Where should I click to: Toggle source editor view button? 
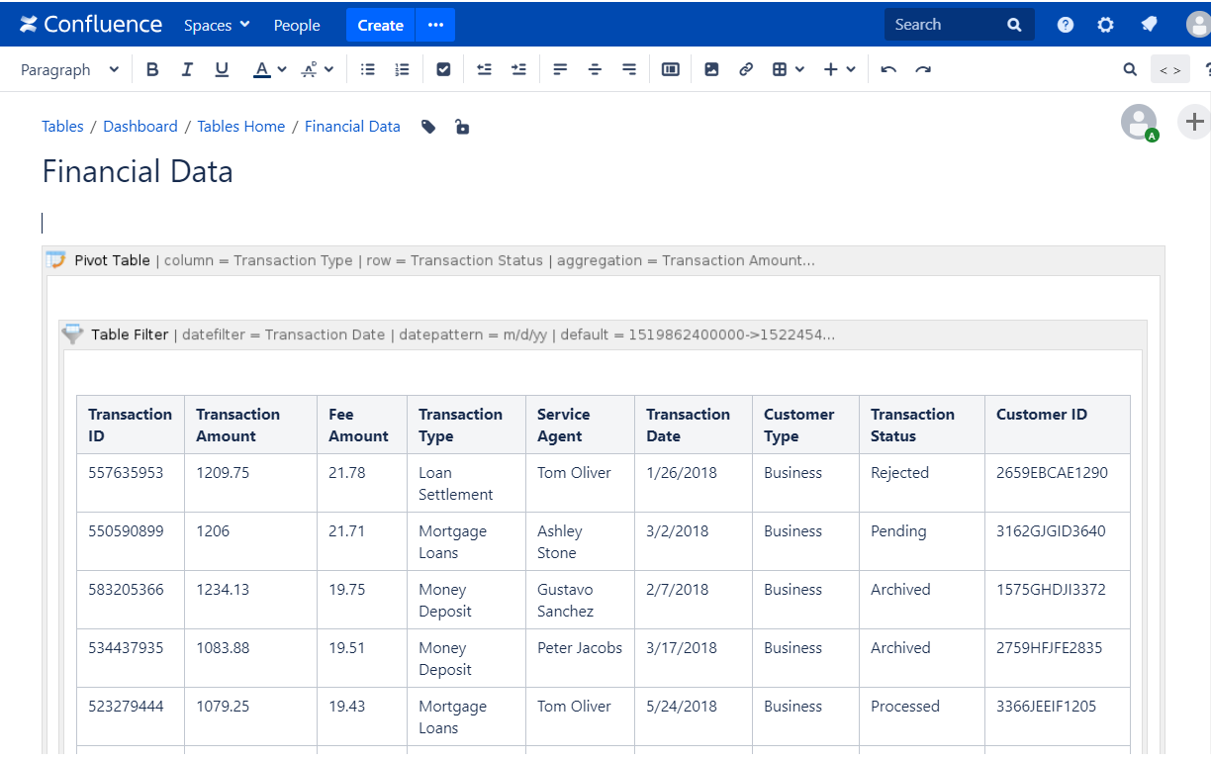pyautogui.click(x=1169, y=69)
